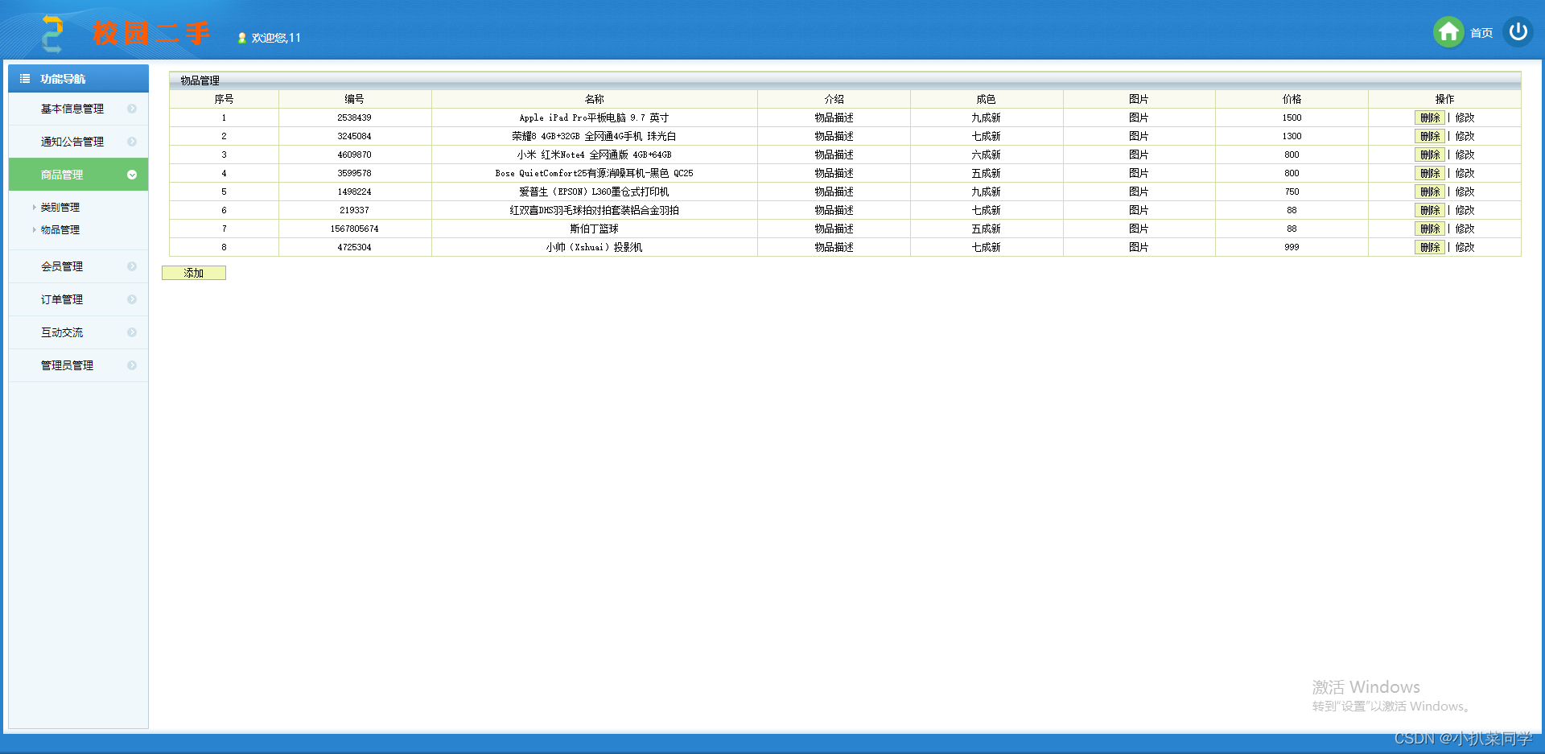Open 物品描述 for Bose QuietComfort25 row
The image size is (1545, 754).
(834, 173)
